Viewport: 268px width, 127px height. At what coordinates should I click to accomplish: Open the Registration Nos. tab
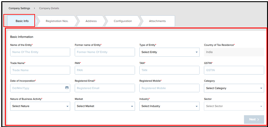coord(57,21)
